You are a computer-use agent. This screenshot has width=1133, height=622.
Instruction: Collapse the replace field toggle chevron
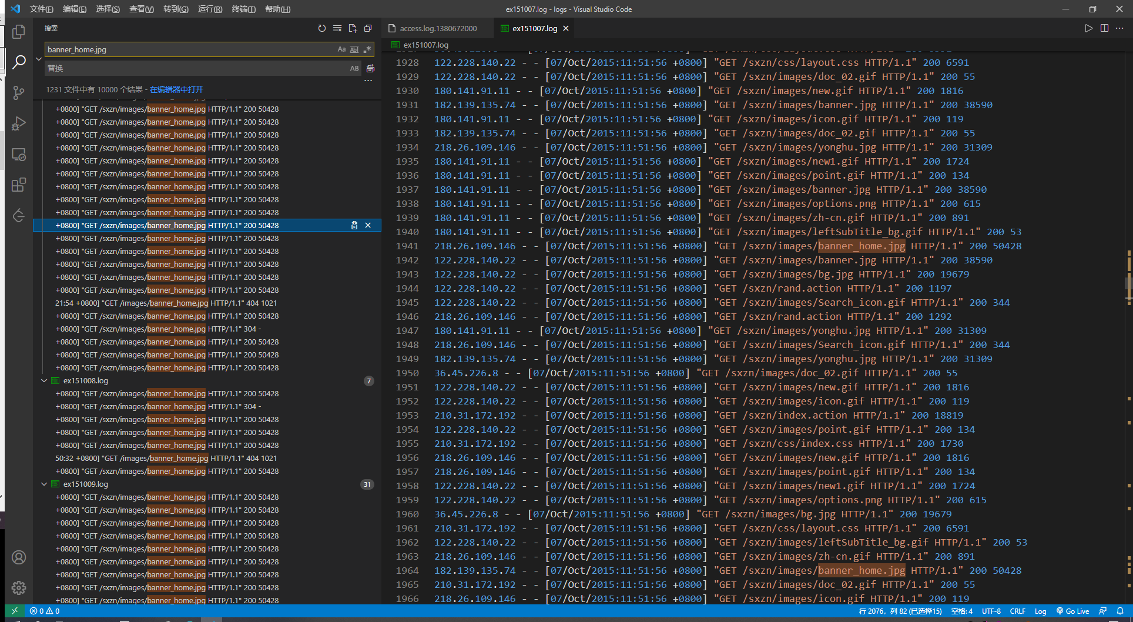point(39,59)
